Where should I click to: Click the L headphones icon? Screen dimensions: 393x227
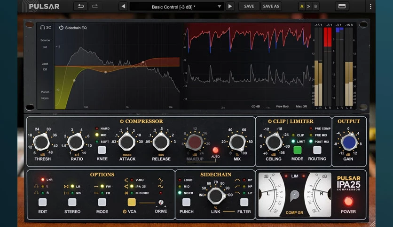click(36, 187)
